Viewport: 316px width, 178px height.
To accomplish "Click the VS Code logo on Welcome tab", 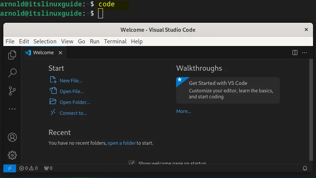I will pos(28,52).
